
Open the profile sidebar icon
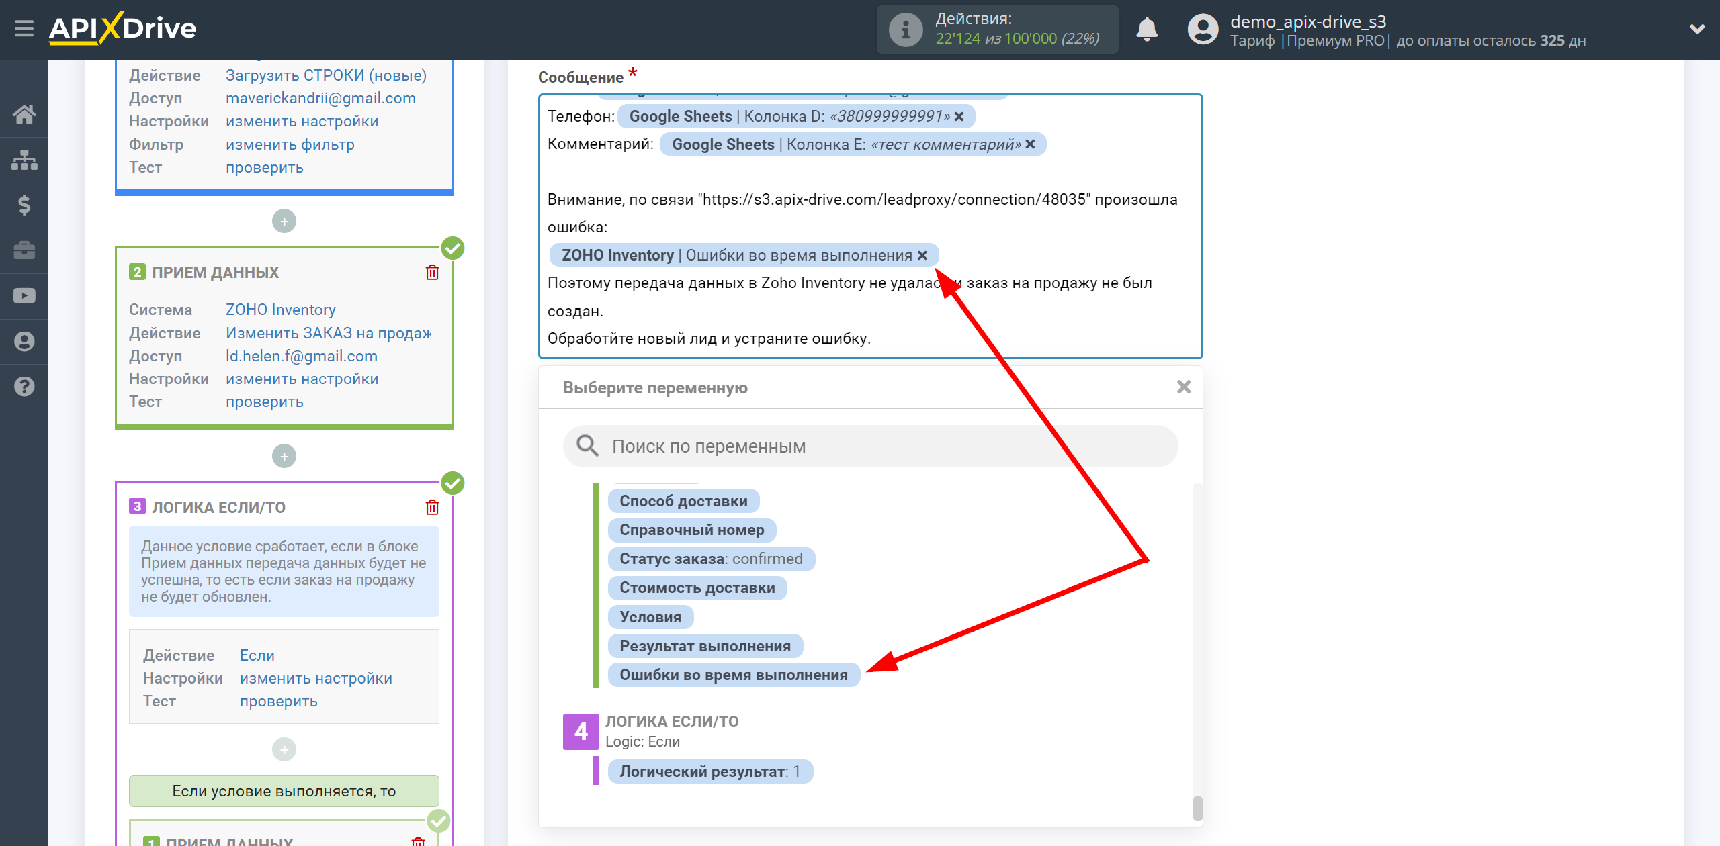coord(24,341)
